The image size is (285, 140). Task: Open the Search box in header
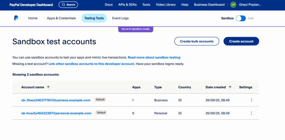[x=68, y=5]
